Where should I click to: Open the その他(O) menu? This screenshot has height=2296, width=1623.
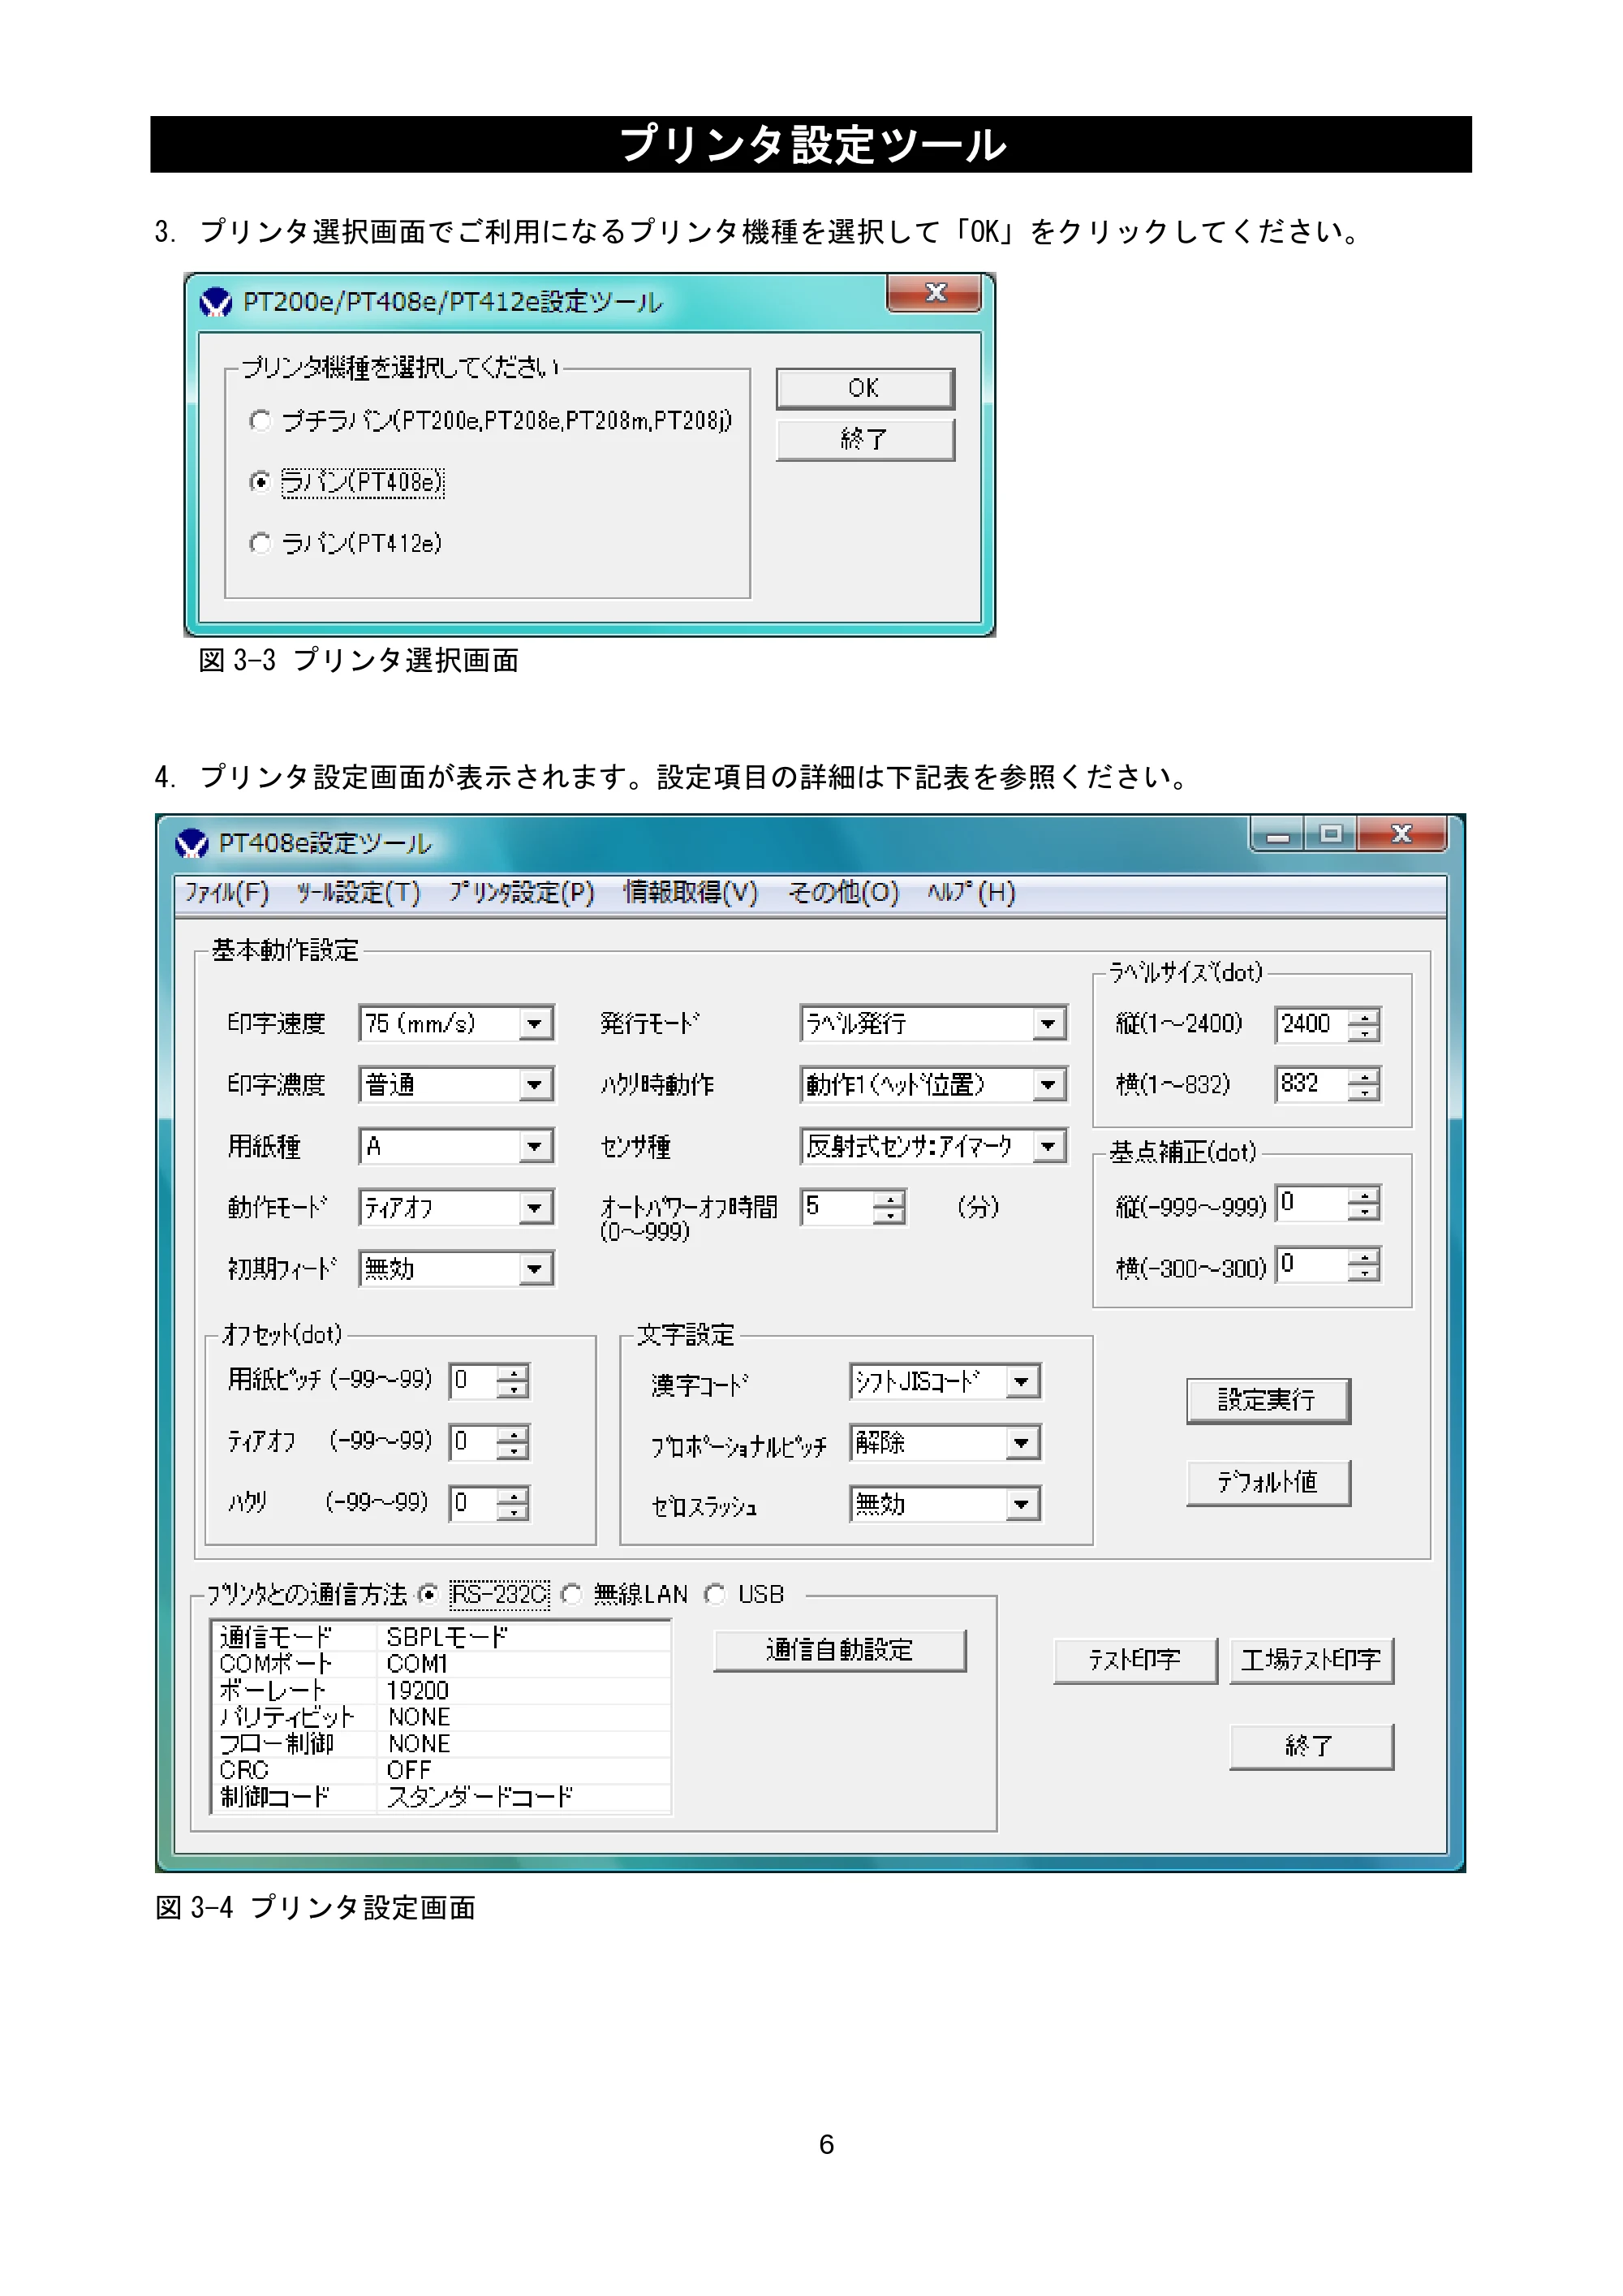click(x=844, y=893)
